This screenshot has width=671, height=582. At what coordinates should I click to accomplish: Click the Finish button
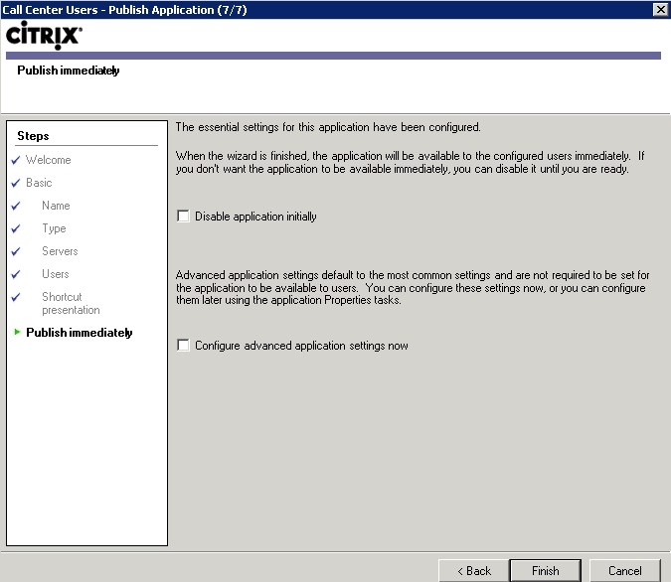545,571
